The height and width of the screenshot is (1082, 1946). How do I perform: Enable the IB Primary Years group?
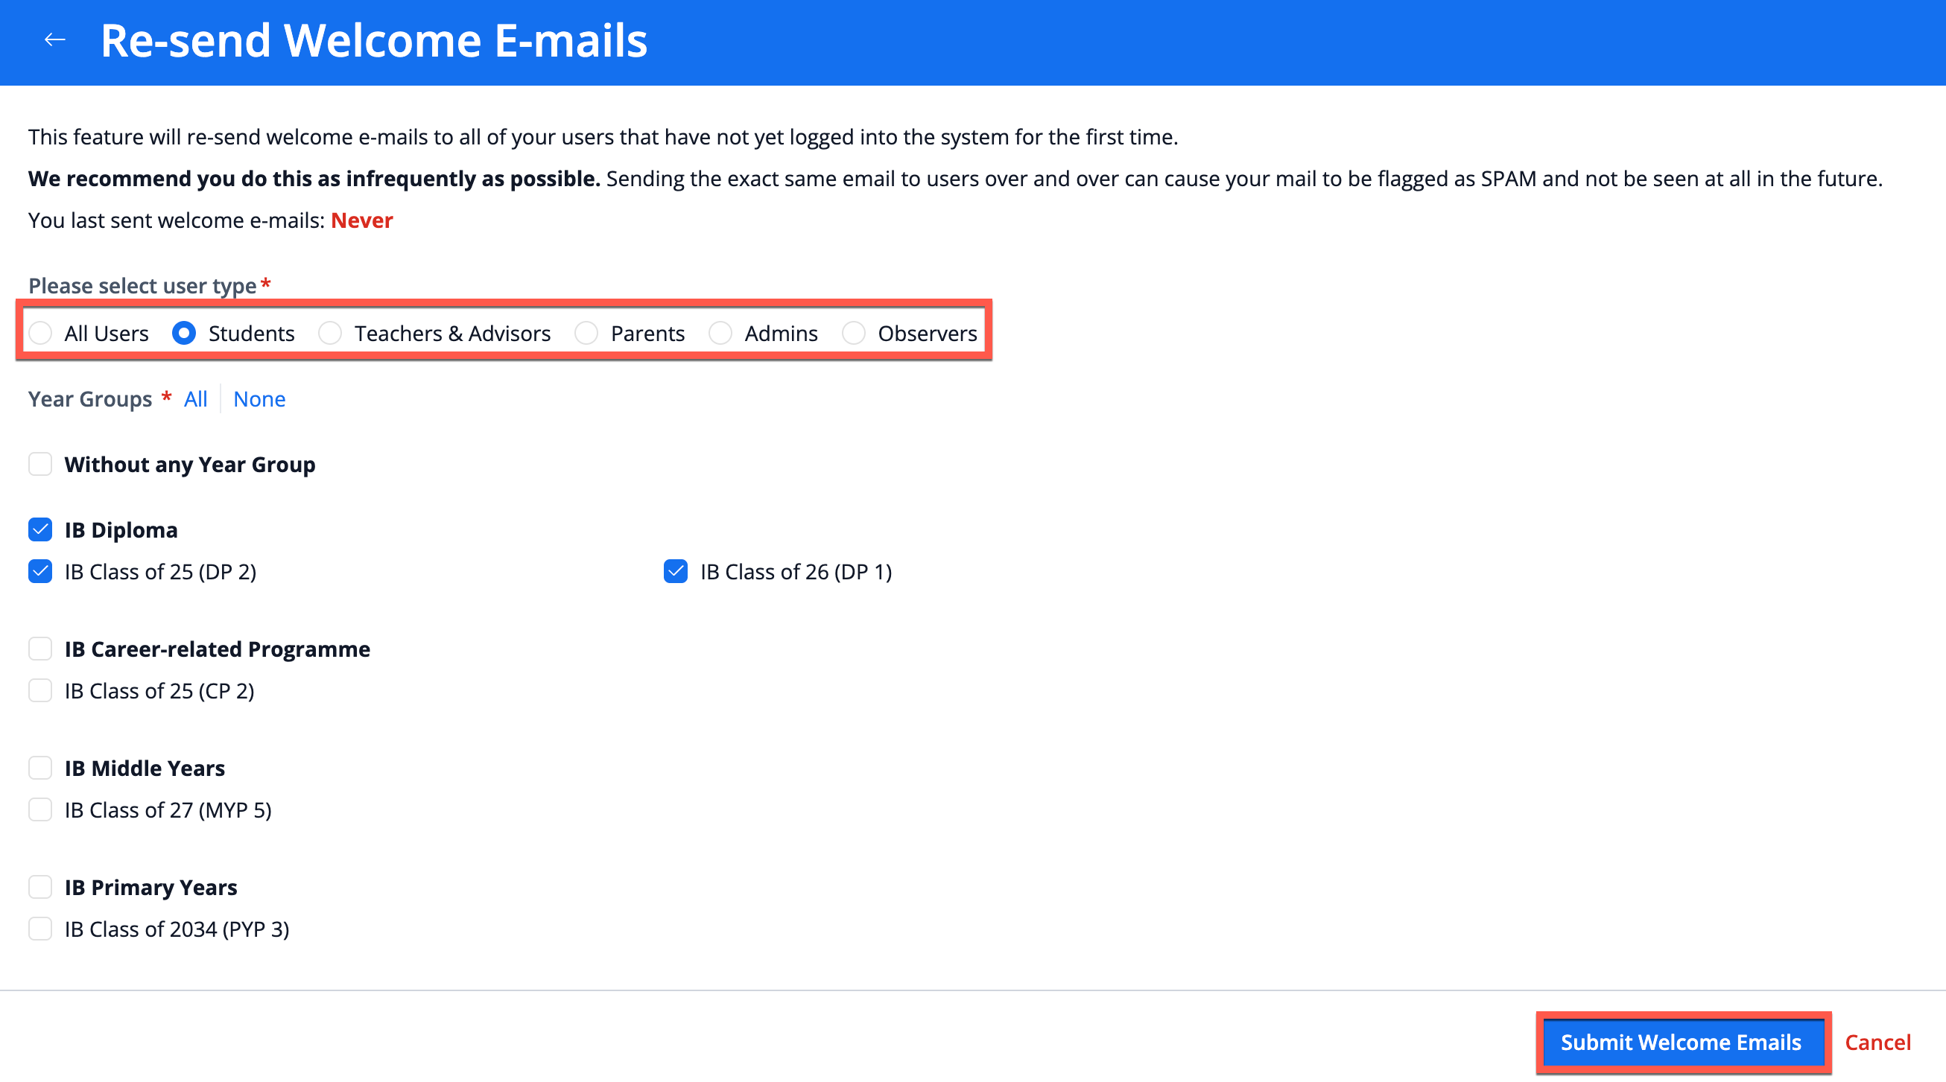coord(40,887)
